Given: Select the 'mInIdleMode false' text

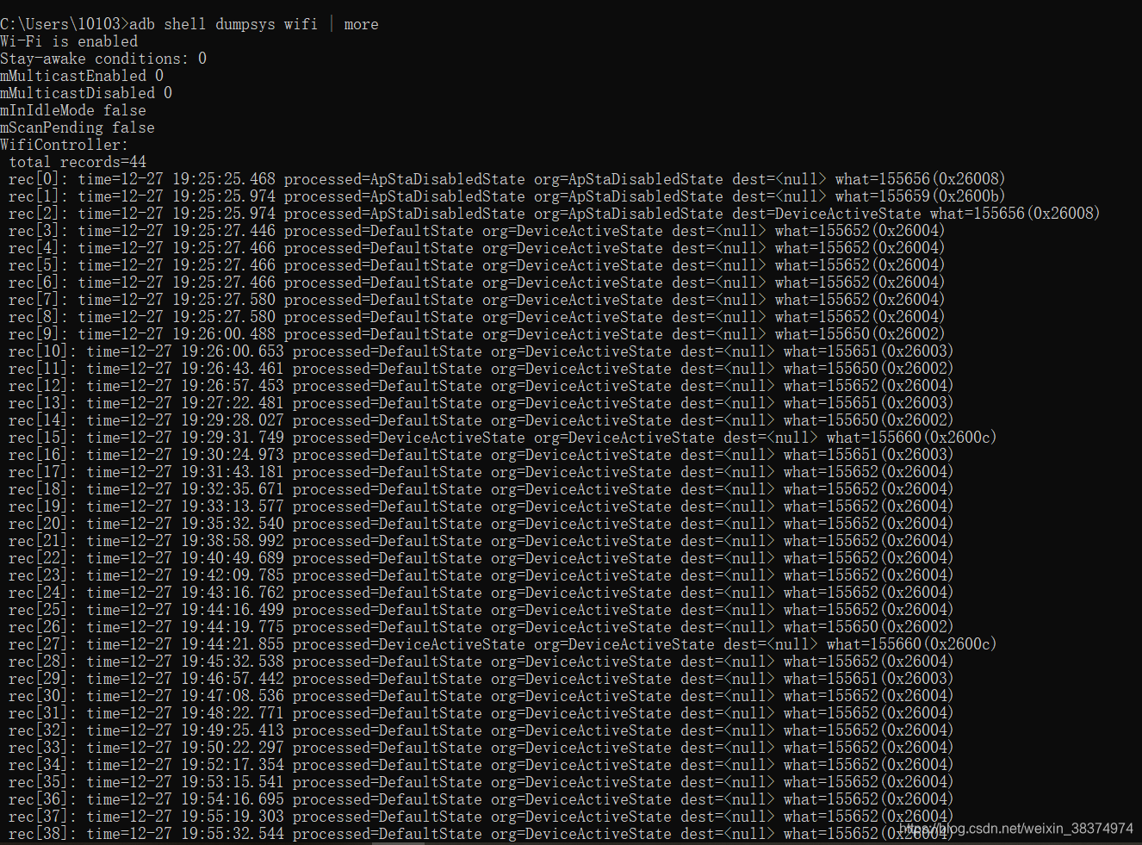Looking at the screenshot, I should pyautogui.click(x=73, y=109).
